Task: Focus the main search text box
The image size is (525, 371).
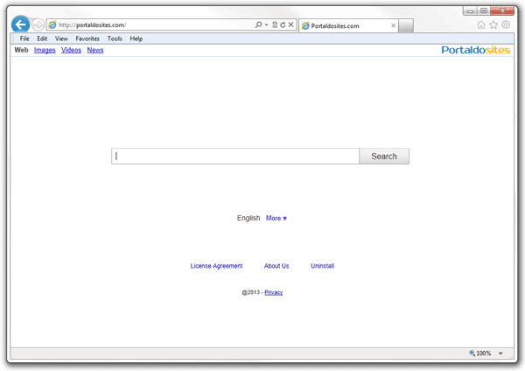Action: tap(235, 156)
